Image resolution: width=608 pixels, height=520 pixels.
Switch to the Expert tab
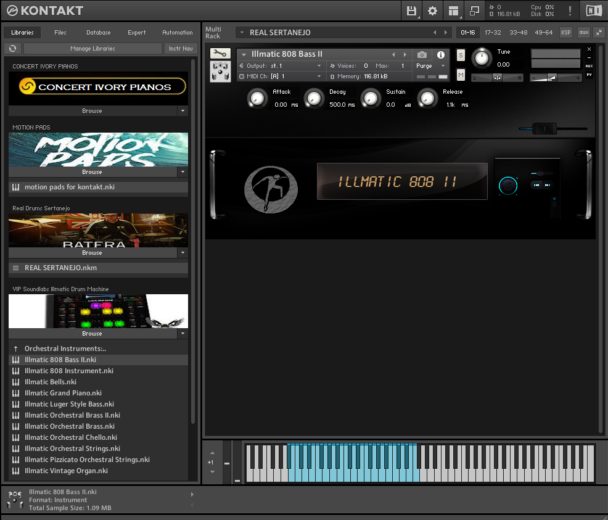(x=136, y=33)
